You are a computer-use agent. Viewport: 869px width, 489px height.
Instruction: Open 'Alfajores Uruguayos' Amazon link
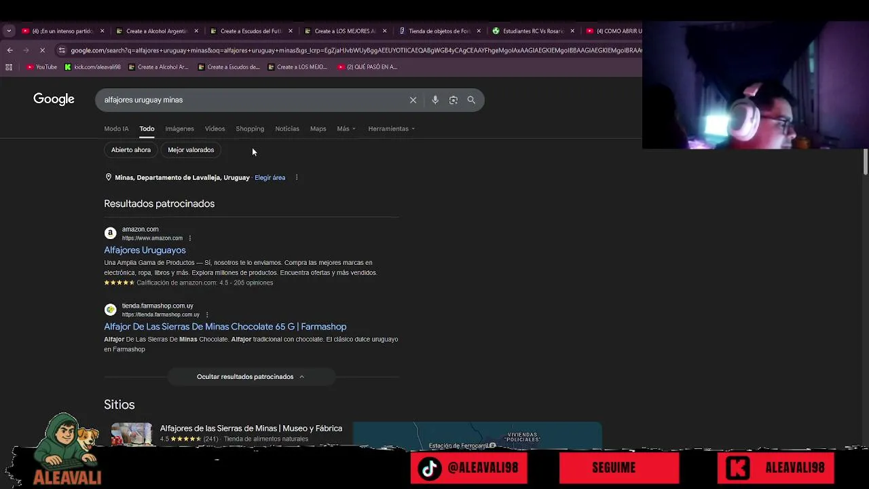click(x=145, y=250)
